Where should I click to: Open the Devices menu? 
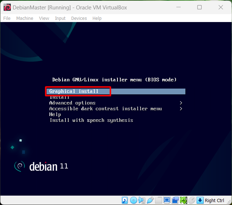pos(79,18)
